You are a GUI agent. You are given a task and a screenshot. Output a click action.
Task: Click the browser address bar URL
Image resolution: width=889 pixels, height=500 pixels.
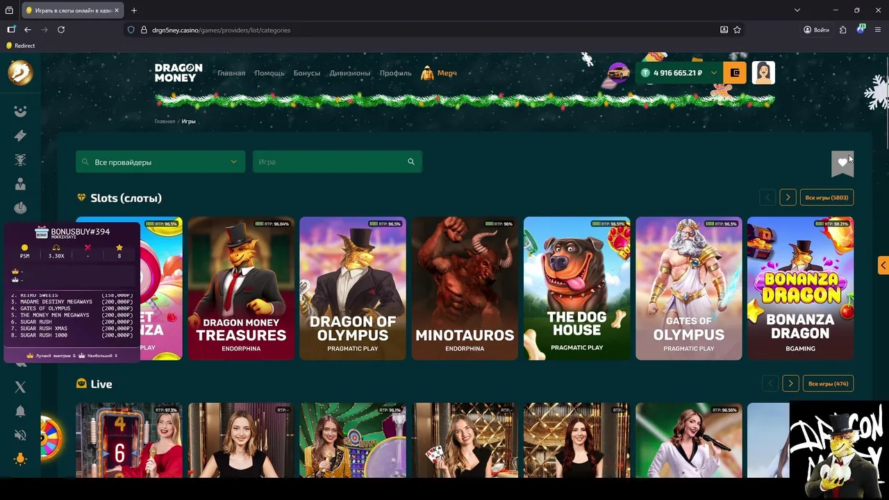point(222,30)
